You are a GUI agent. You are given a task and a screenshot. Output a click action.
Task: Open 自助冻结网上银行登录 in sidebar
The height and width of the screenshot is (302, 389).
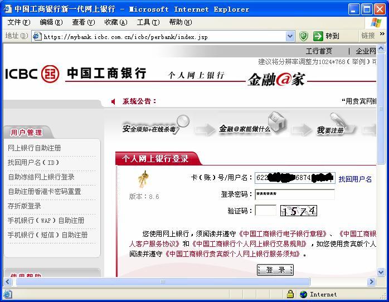tap(41, 177)
